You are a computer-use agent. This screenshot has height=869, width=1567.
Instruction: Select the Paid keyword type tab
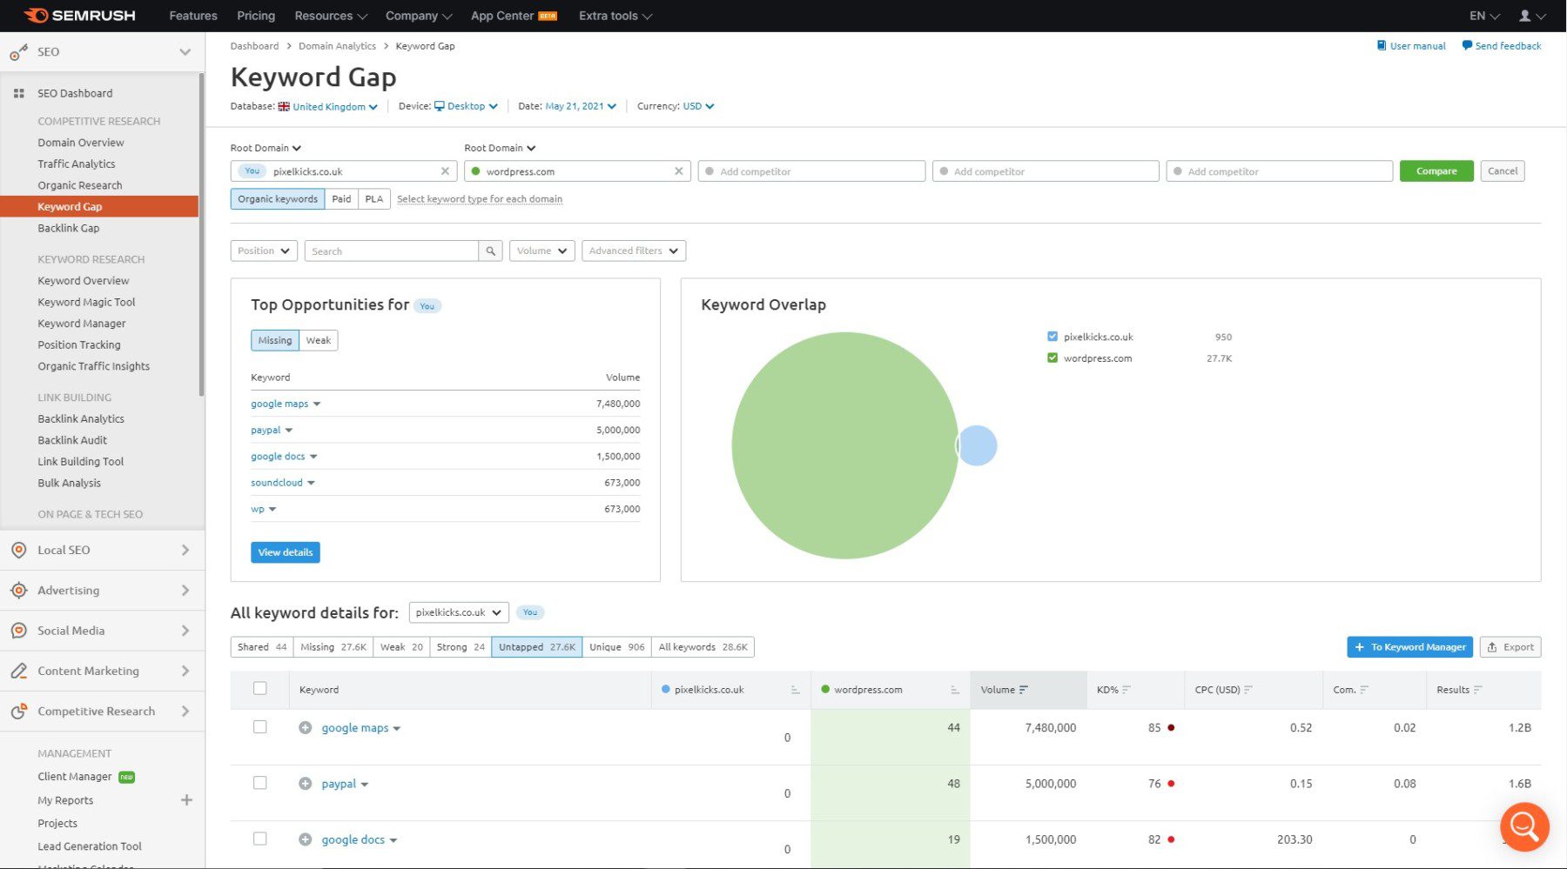341,199
